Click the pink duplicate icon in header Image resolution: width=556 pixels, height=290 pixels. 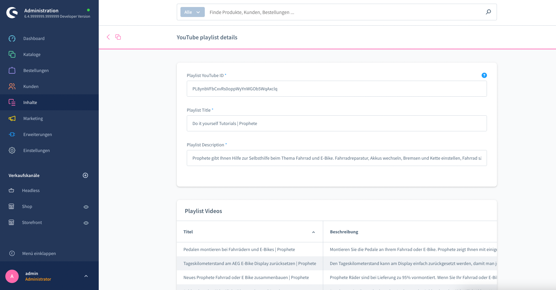pyautogui.click(x=118, y=37)
